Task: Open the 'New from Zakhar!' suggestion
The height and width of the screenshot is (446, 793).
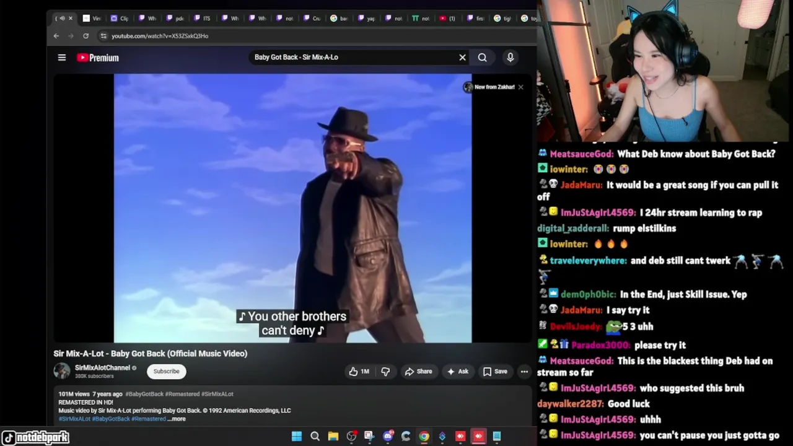Action: coord(489,87)
